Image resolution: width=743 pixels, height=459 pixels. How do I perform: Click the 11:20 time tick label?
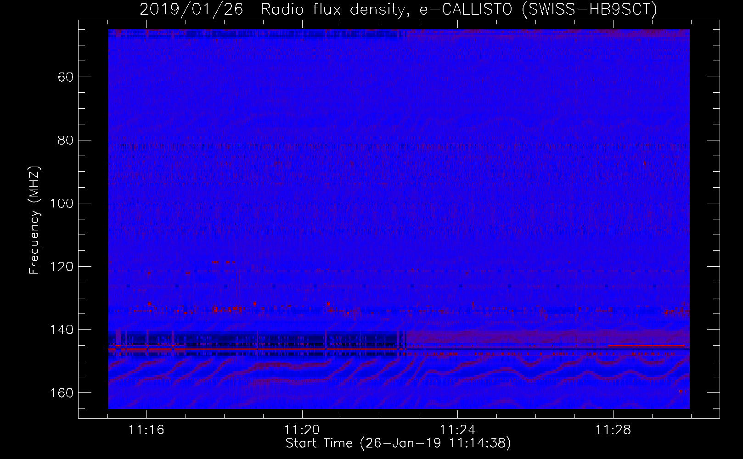point(302,430)
